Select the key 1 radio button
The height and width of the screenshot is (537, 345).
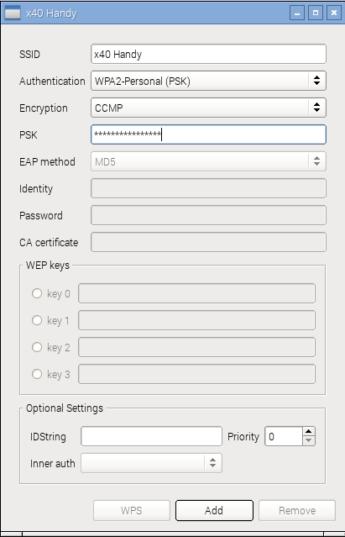[x=37, y=320]
